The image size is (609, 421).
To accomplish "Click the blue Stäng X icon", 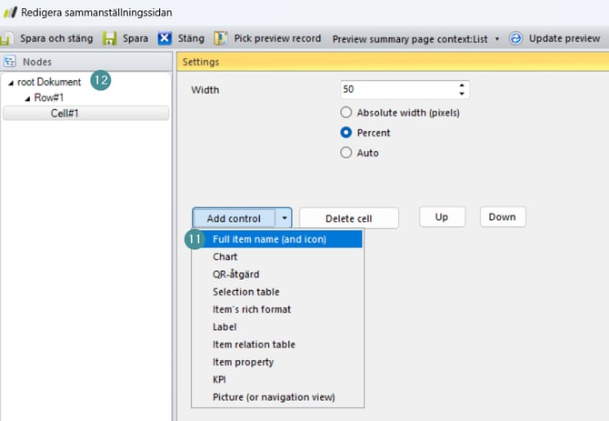I will (x=165, y=39).
